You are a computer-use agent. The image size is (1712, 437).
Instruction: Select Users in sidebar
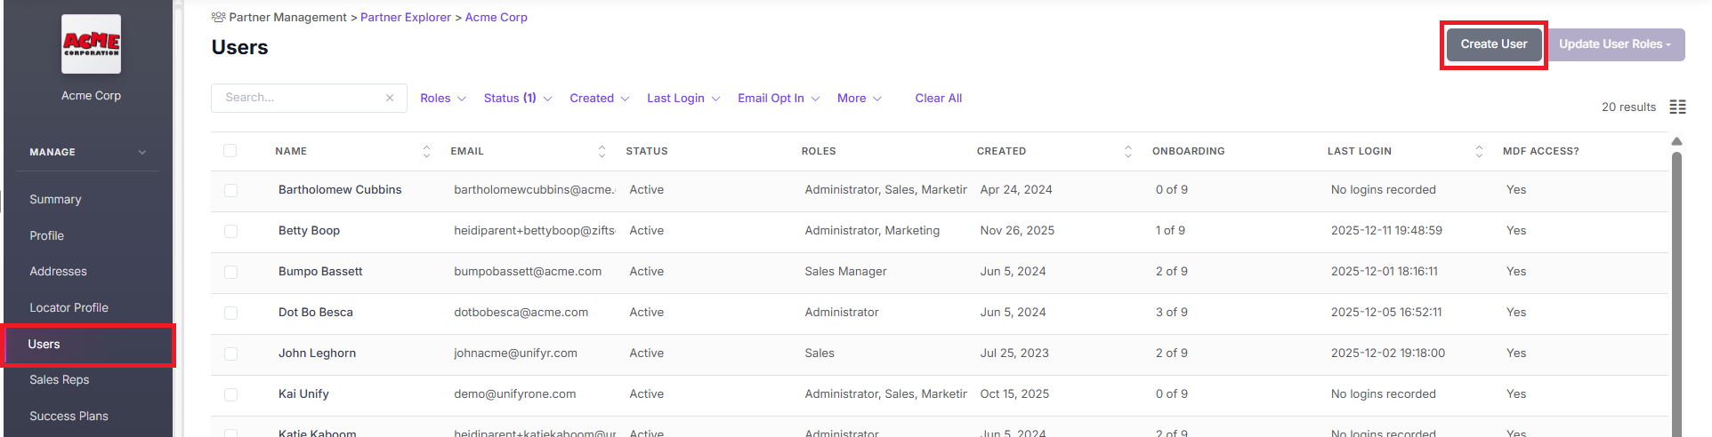pyautogui.click(x=89, y=345)
